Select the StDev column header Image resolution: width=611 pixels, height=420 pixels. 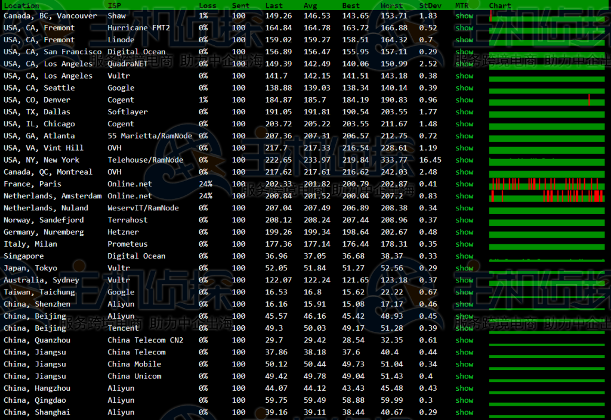[430, 5]
